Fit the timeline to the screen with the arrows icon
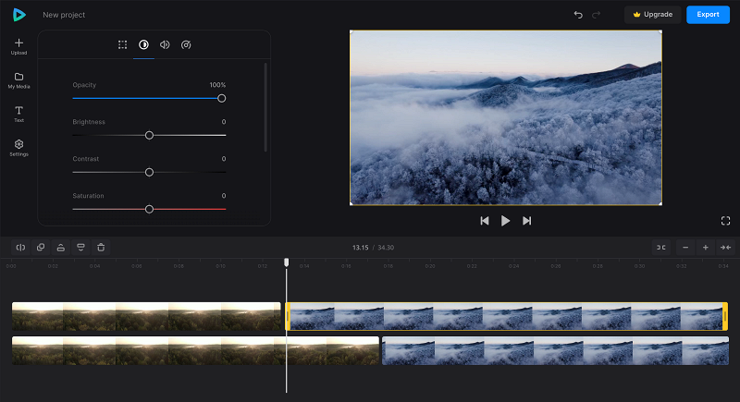The height and width of the screenshot is (402, 740). click(725, 248)
